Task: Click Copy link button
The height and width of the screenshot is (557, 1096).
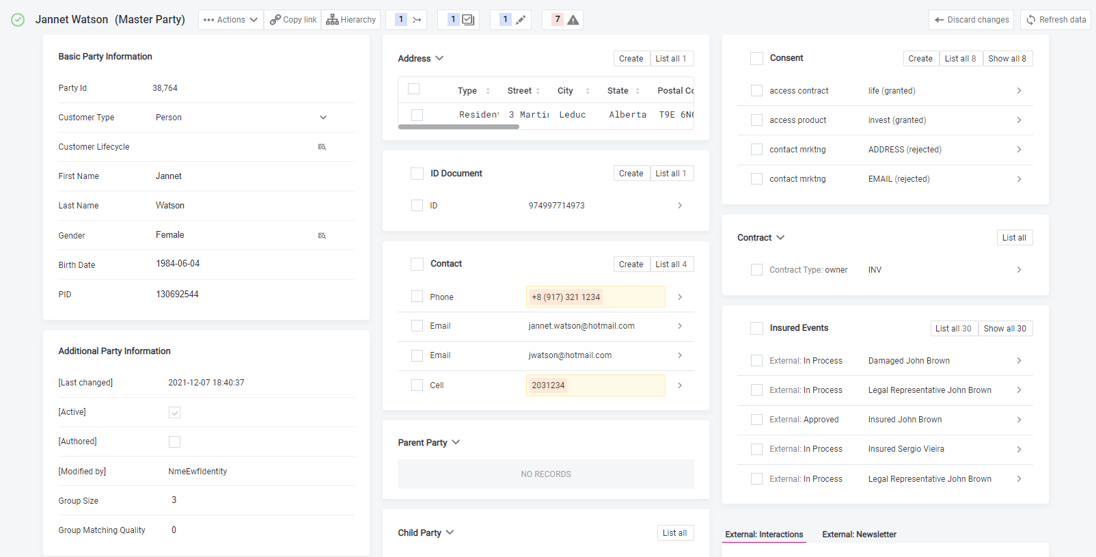Action: tap(292, 20)
